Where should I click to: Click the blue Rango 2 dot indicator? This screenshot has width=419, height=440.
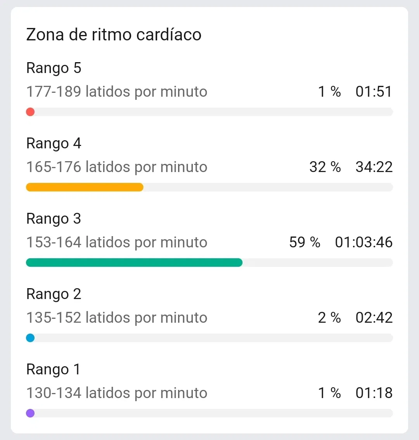tap(30, 338)
